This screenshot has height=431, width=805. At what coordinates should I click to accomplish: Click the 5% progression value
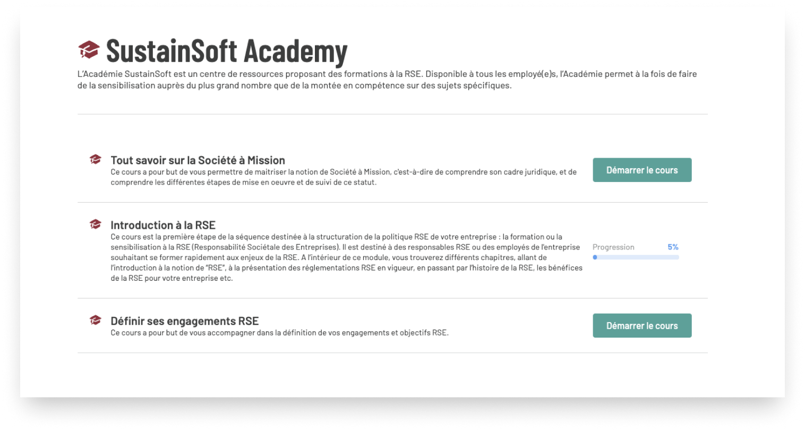[x=673, y=247]
